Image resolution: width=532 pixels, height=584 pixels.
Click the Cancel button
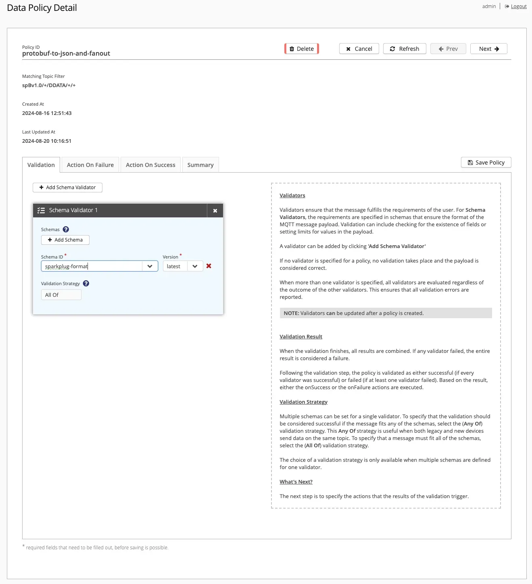[x=359, y=48]
